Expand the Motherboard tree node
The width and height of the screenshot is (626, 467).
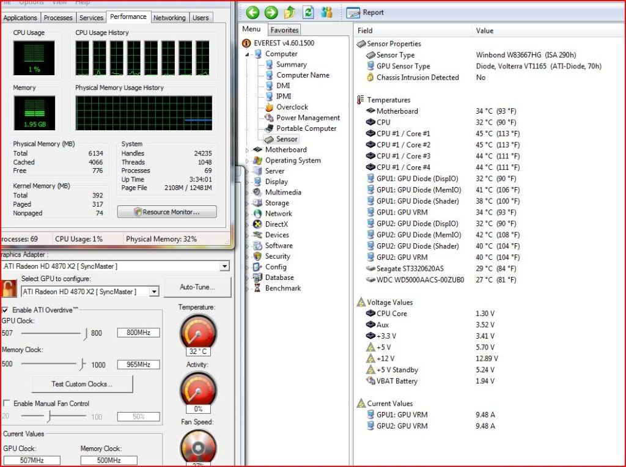tap(248, 150)
